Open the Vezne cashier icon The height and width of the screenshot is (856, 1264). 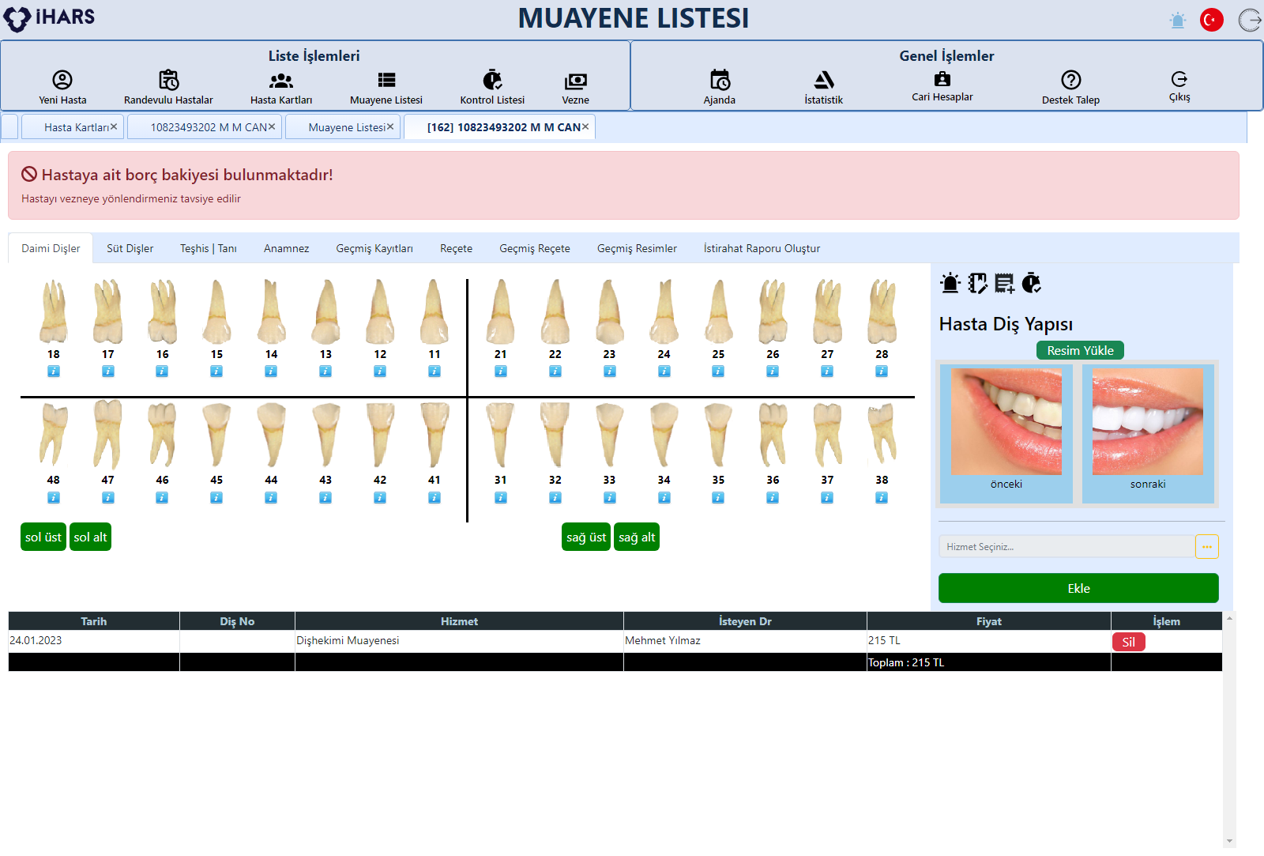[x=575, y=81]
